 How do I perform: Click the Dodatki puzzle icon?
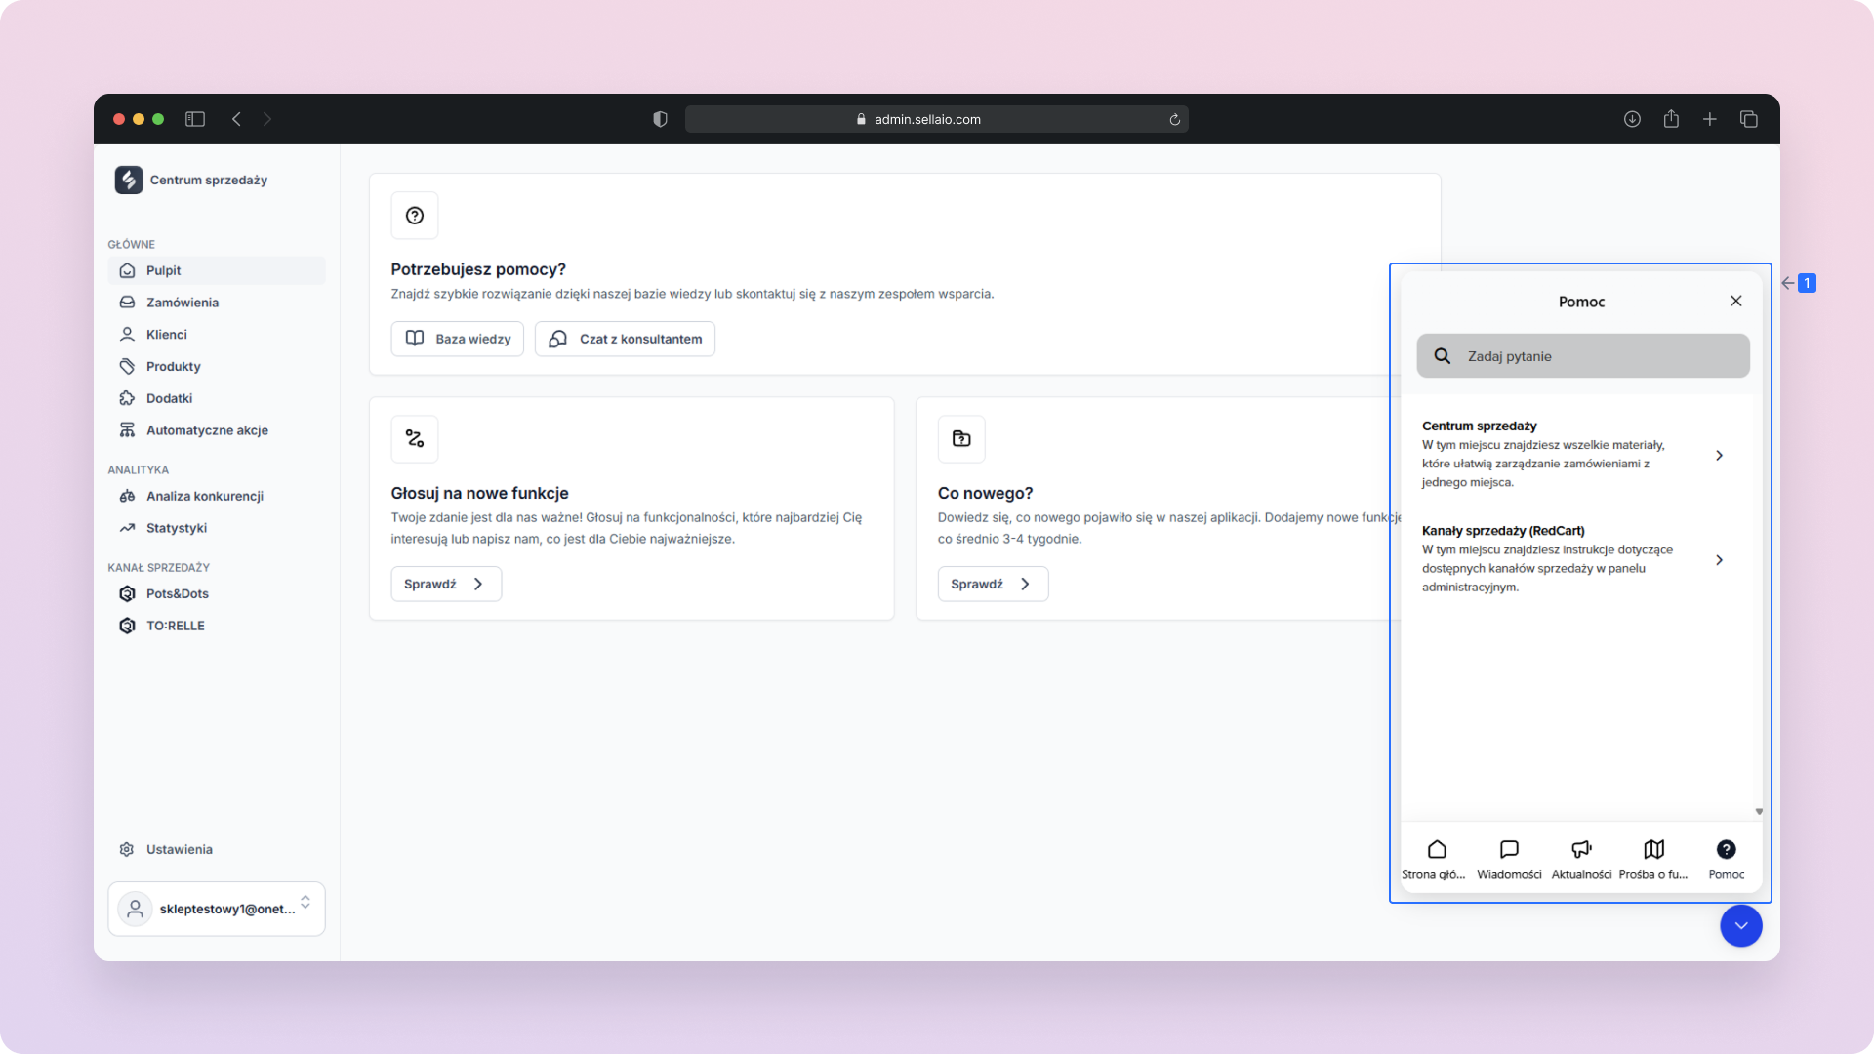click(127, 398)
